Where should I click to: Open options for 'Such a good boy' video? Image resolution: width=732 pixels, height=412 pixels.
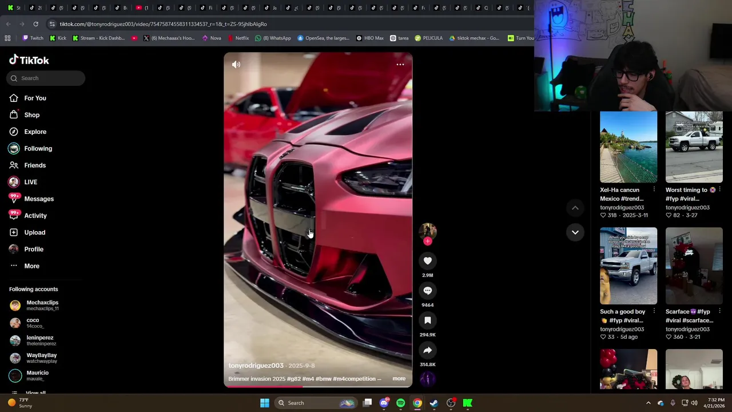pos(654,311)
